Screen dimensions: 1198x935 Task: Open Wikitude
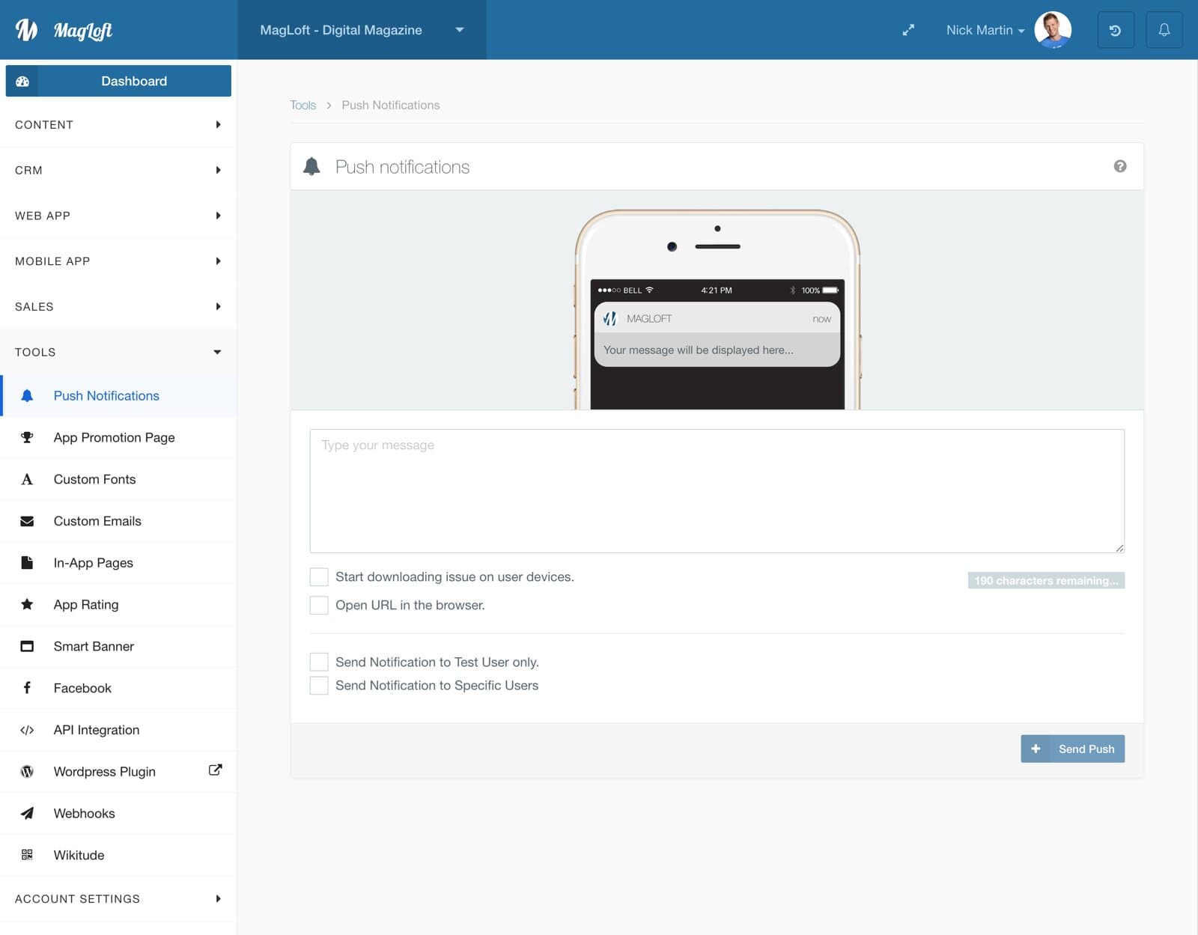118,855
